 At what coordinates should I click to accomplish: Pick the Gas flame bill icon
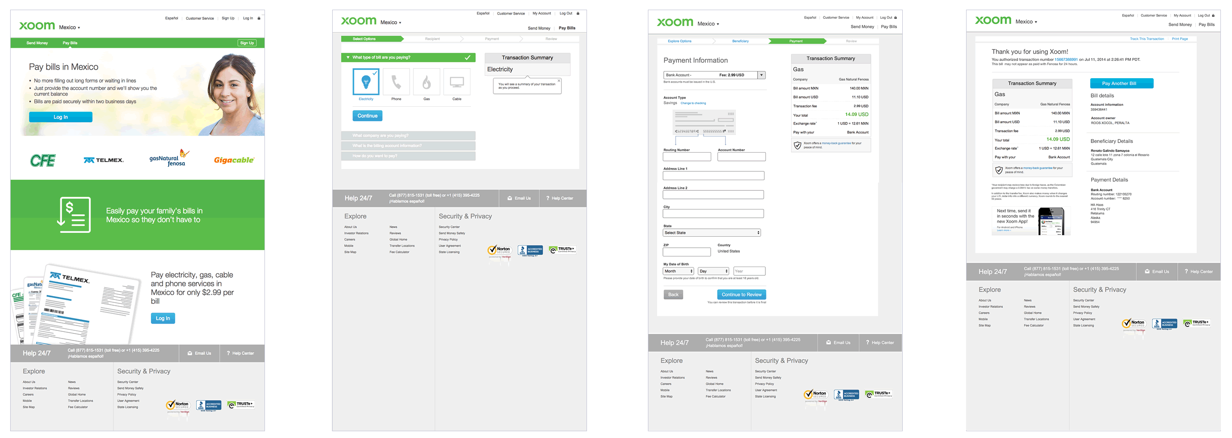426,82
